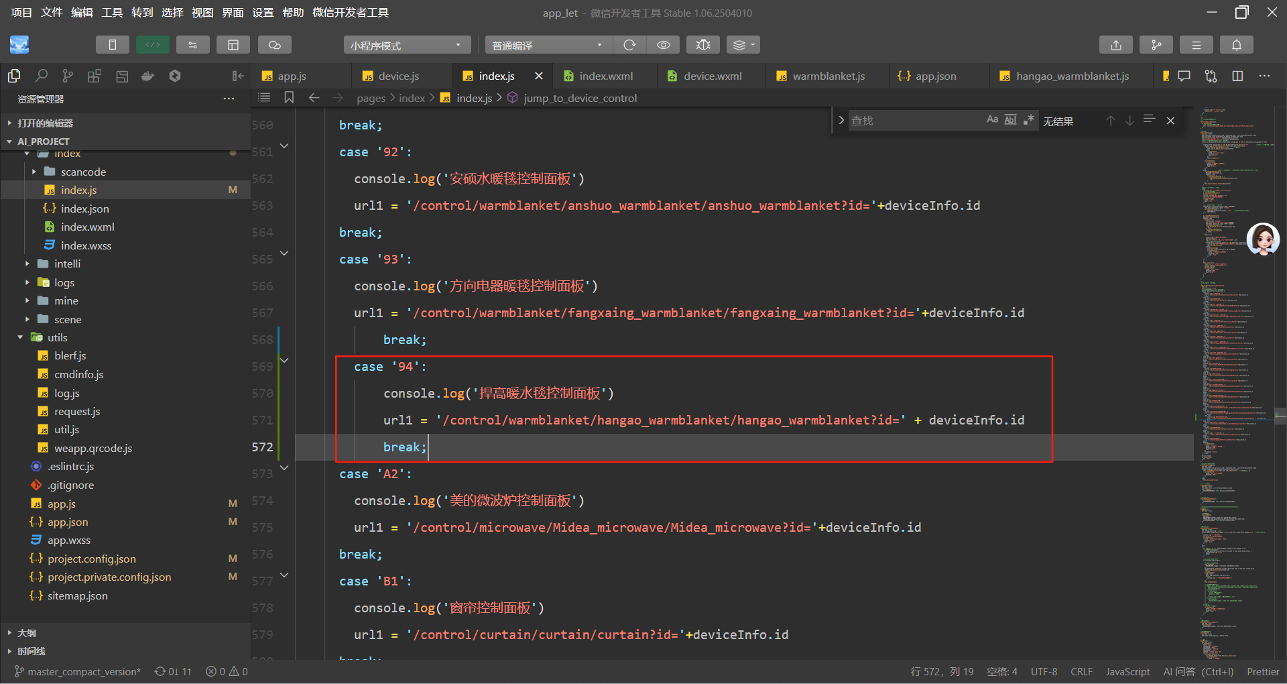The image size is (1287, 684).
Task: Toggle match case in find box
Action: coord(992,120)
